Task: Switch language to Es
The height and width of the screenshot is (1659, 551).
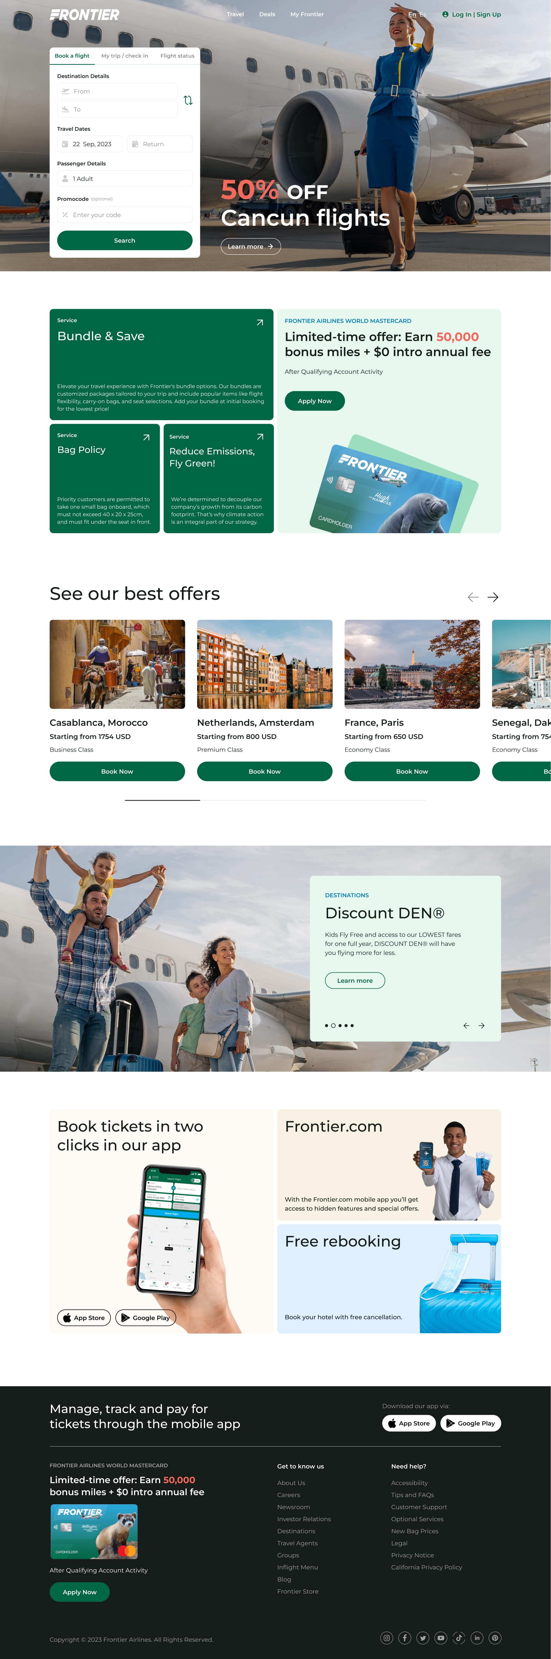Action: (423, 14)
